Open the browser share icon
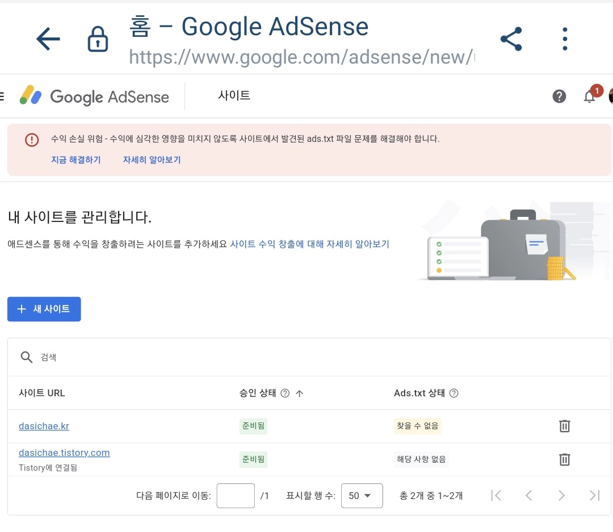Image resolution: width=613 pixels, height=532 pixels. [x=510, y=39]
